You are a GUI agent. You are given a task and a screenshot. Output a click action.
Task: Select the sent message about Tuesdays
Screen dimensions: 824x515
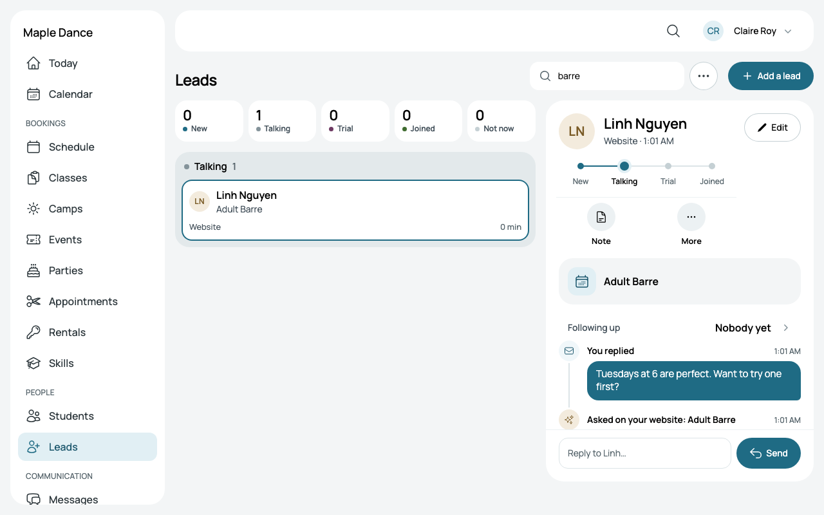point(694,380)
